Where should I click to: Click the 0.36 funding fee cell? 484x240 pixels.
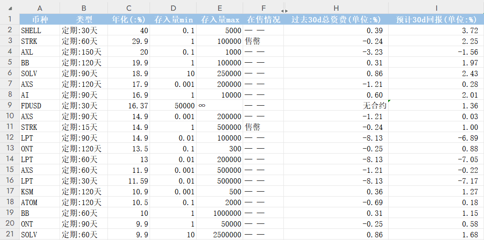336,192
